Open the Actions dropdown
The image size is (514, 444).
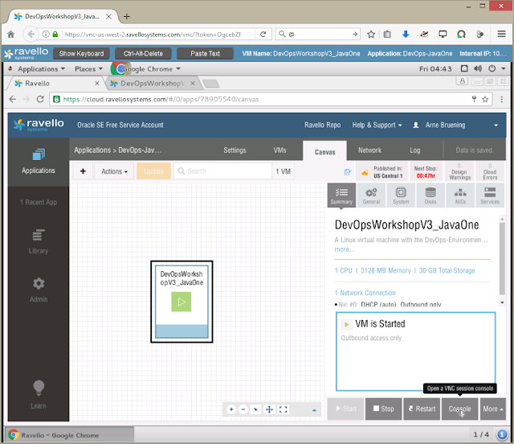tap(114, 171)
